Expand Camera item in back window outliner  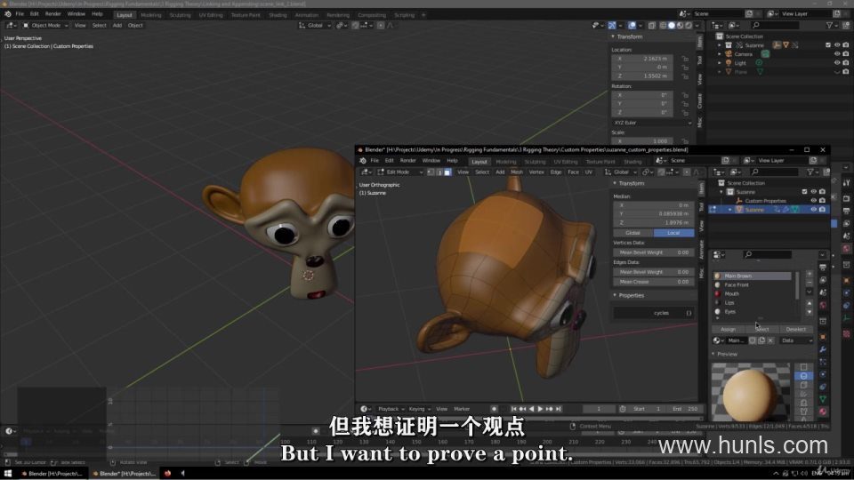point(720,54)
